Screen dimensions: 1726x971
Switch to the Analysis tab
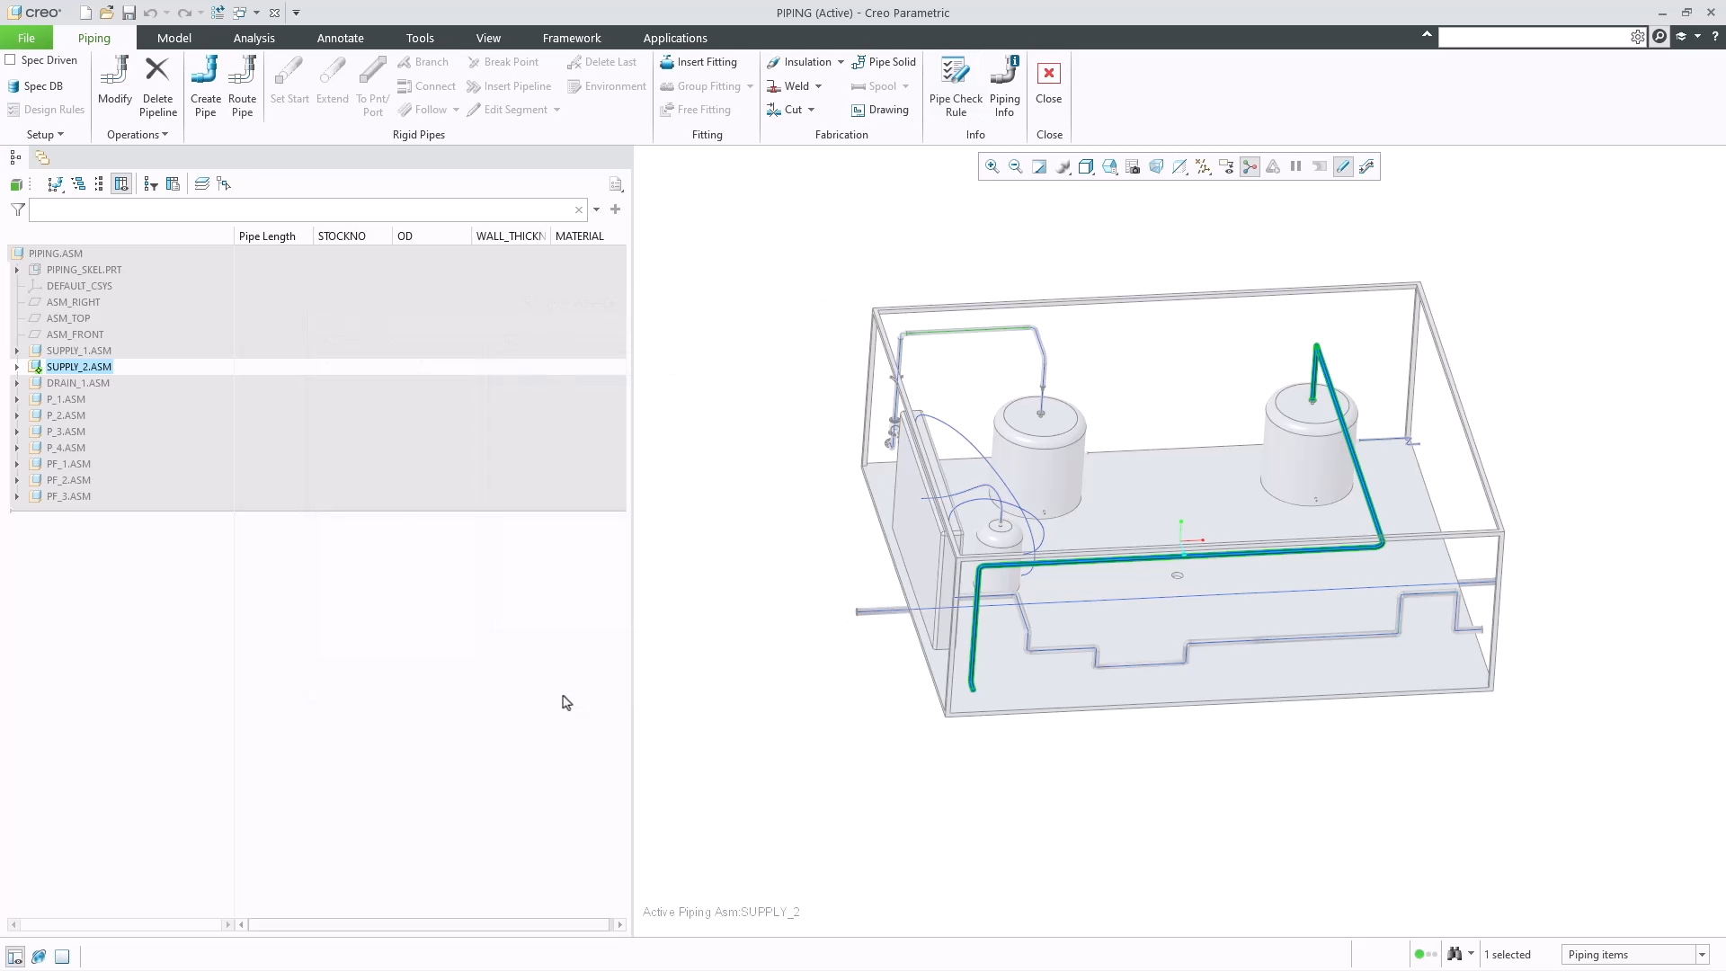pos(254,38)
